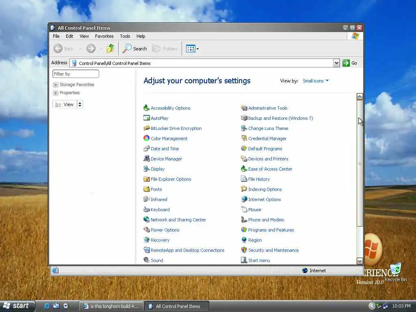Click the Start menu control panel item
The height and width of the screenshot is (312, 416).
pos(259,260)
